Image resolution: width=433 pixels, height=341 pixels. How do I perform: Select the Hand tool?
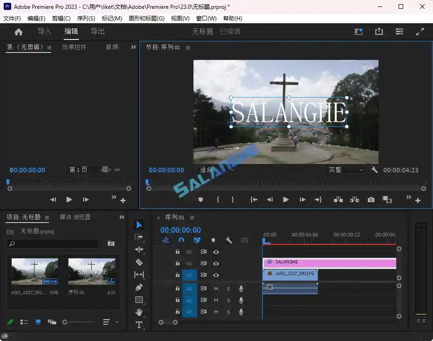(x=139, y=312)
